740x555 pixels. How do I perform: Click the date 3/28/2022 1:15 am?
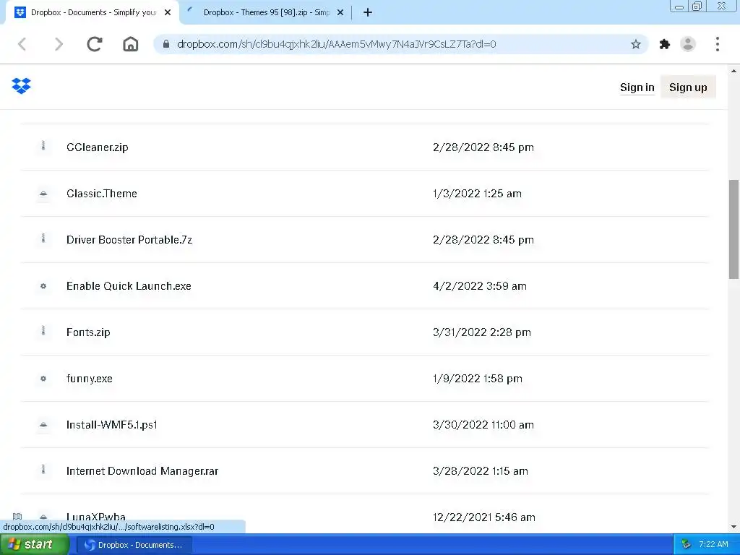tap(481, 471)
